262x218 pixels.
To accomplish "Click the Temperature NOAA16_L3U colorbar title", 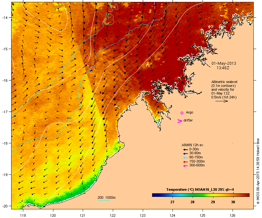I will coord(200,189).
